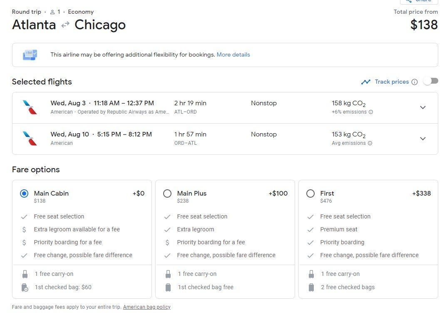Click the carry-on bag icon in First
The image size is (447, 315).
coord(311,274)
